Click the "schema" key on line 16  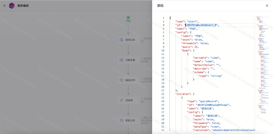(x=198, y=72)
